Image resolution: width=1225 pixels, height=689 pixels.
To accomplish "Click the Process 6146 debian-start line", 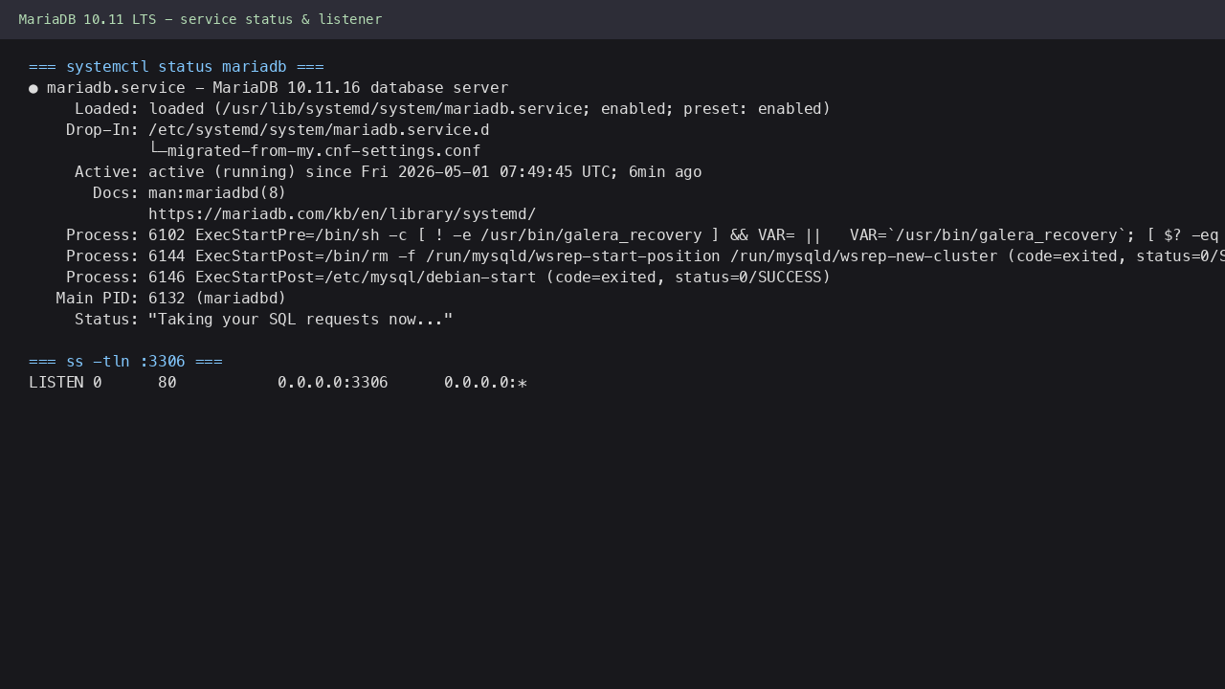I will coord(448,278).
